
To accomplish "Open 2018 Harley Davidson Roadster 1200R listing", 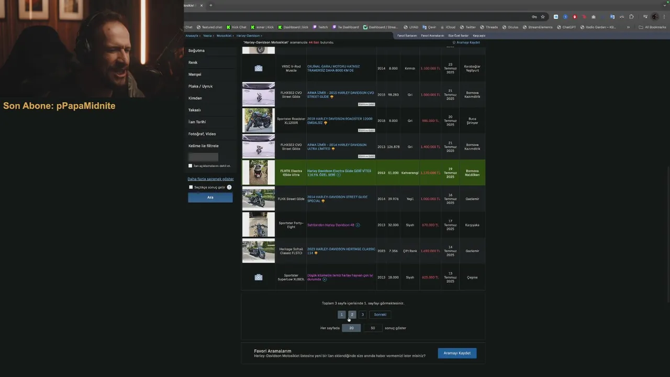I will [x=340, y=120].
